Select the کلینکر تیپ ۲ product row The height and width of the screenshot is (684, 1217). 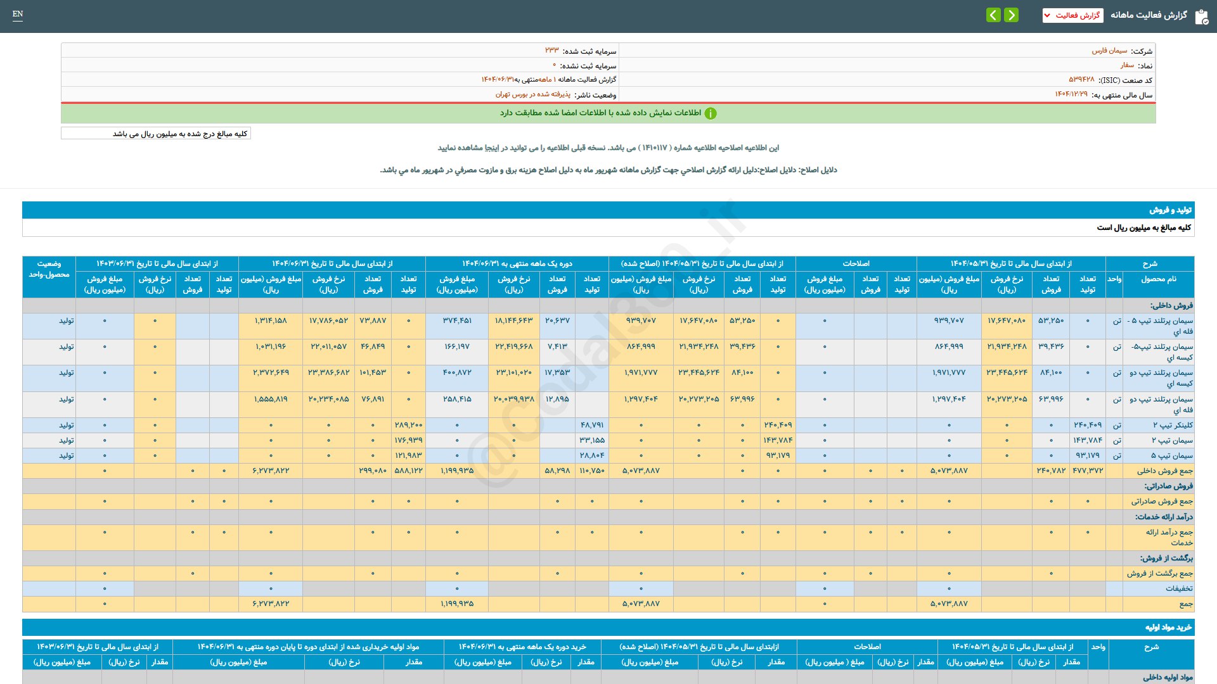[x=1173, y=425]
